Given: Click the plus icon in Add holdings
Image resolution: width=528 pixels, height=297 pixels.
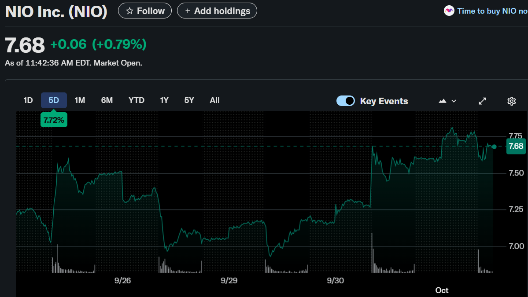Looking at the screenshot, I should click(x=188, y=11).
